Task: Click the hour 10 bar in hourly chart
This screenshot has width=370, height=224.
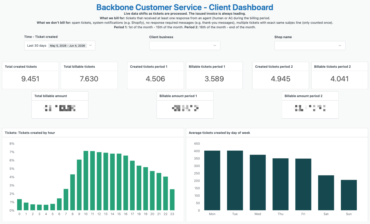Action: [86, 181]
